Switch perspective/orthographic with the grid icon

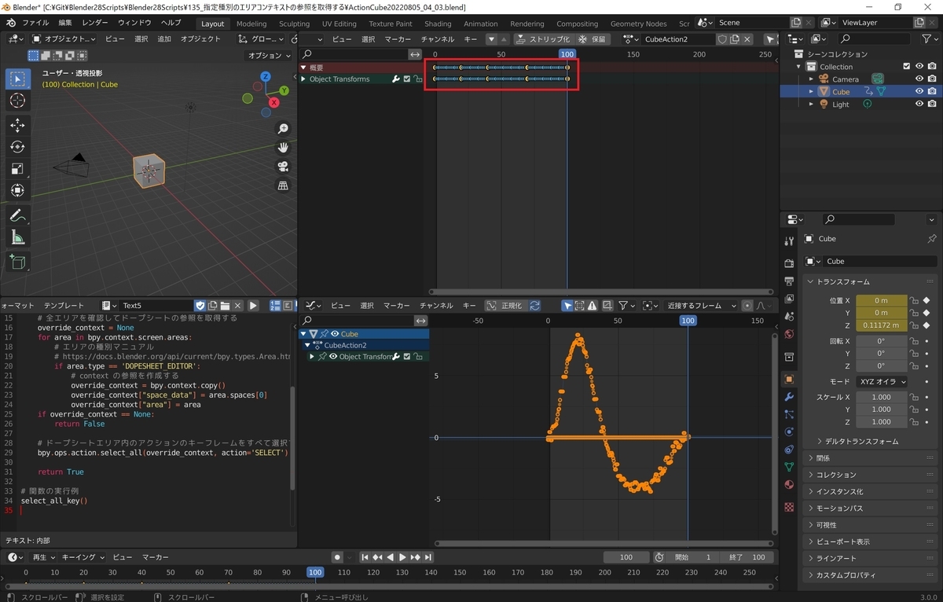(283, 185)
